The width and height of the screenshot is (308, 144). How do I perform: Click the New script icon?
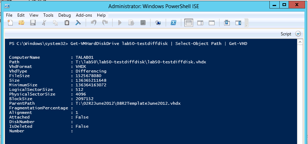click(10, 23)
